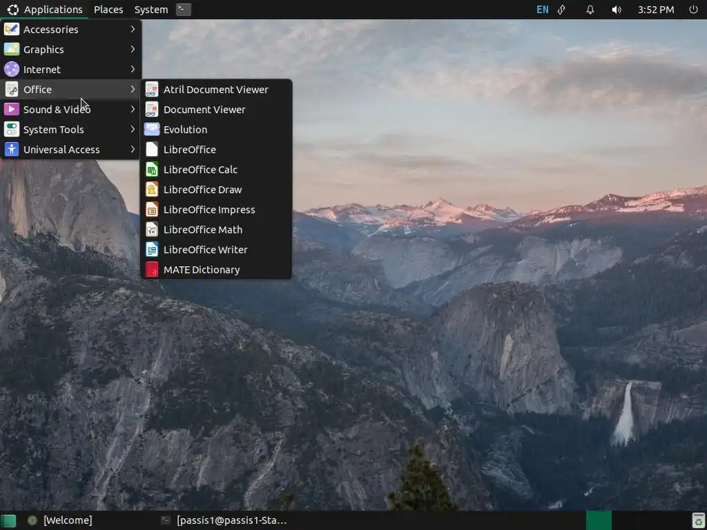Click the Evolution mail icon
707x530 pixels.
[x=152, y=129]
